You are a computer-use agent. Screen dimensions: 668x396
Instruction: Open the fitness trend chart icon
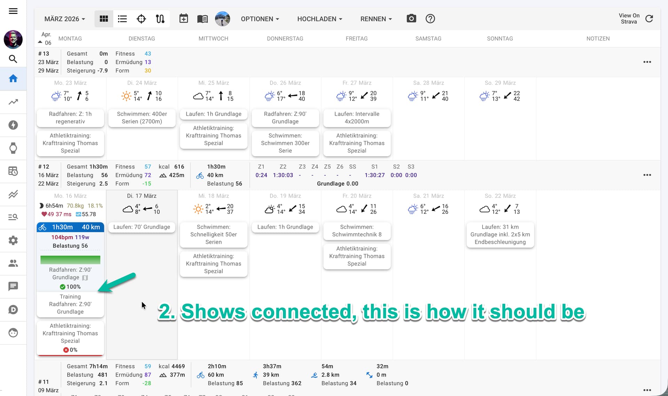pos(13,102)
